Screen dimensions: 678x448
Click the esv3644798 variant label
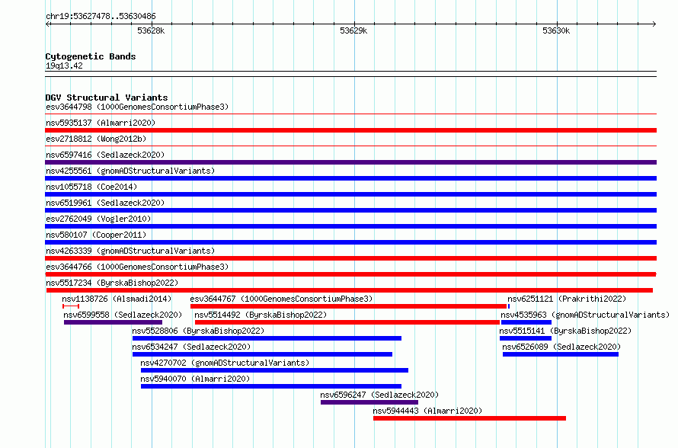pyautogui.click(x=137, y=107)
